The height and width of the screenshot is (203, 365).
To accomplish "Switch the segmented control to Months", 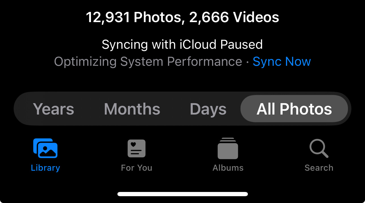I will (132, 109).
